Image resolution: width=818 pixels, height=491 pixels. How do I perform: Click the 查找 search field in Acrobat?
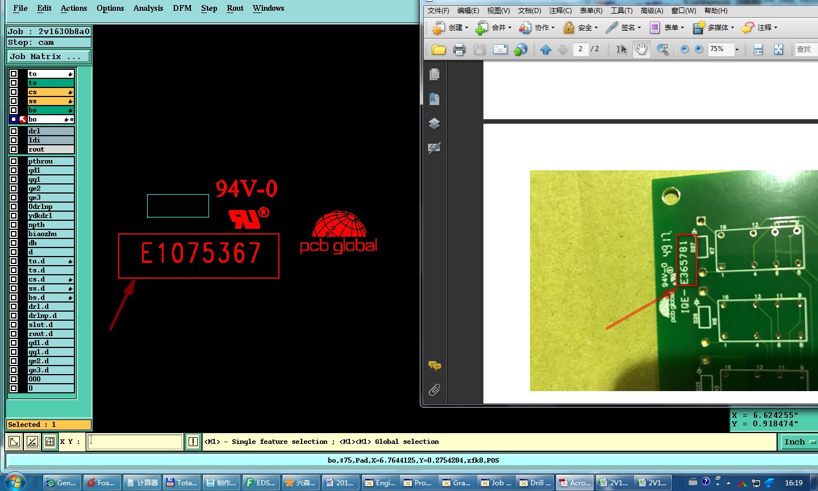click(x=806, y=49)
